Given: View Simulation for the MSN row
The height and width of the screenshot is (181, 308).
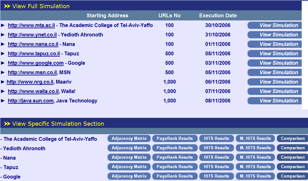Looking at the screenshot, I should tap(275, 72).
